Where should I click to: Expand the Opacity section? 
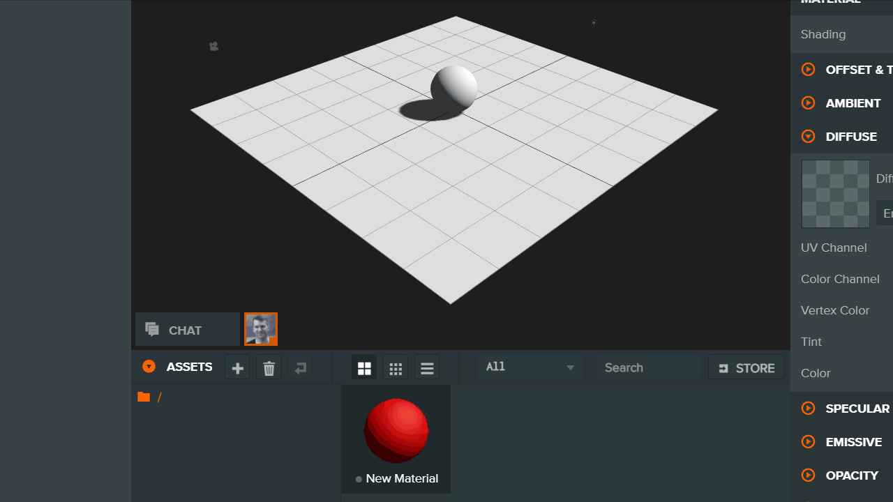tap(809, 476)
